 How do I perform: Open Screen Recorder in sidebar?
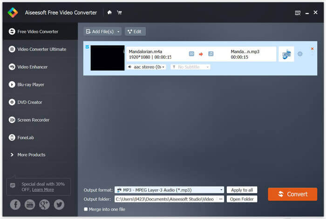41,120
